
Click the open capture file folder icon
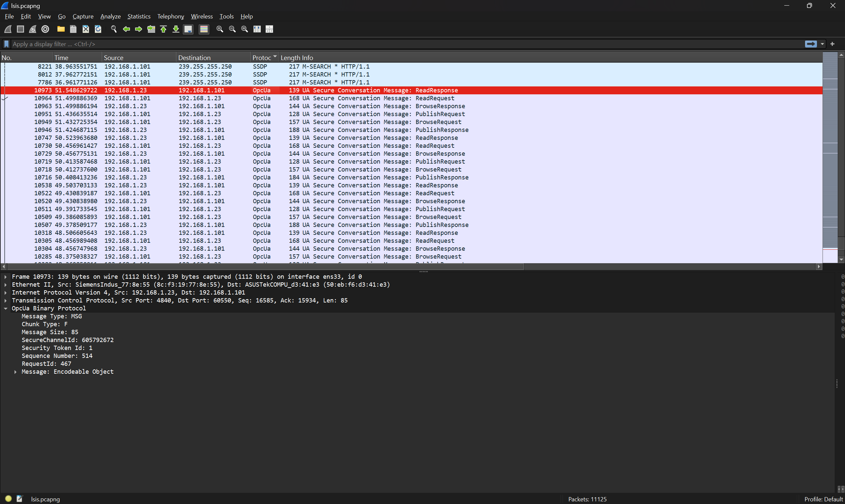pos(61,29)
